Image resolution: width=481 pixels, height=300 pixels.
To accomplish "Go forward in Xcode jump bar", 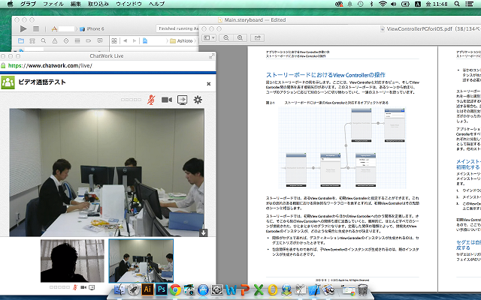I will click(x=135, y=40).
